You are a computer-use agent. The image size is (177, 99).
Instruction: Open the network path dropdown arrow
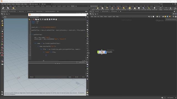pyautogui.click(x=171, y=14)
